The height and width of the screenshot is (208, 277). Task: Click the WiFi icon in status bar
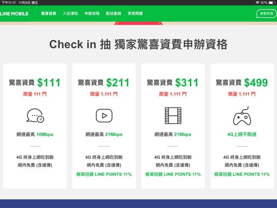257,3
